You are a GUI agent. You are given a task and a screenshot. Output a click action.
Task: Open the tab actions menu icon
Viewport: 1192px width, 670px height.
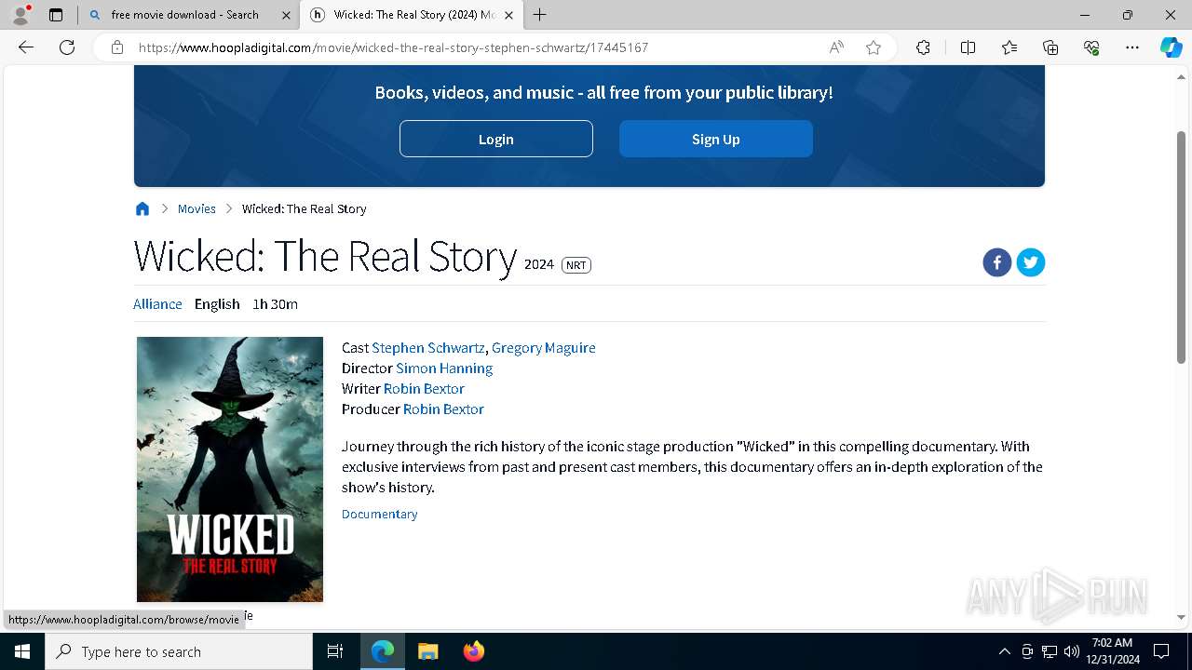(56, 15)
